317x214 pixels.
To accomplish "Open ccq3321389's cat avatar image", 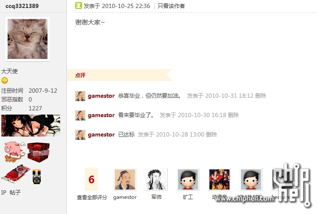I will [27, 39].
